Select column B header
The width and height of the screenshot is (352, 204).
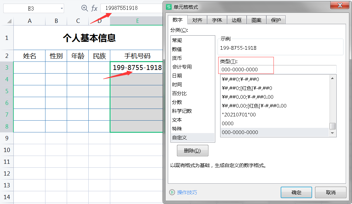point(56,21)
